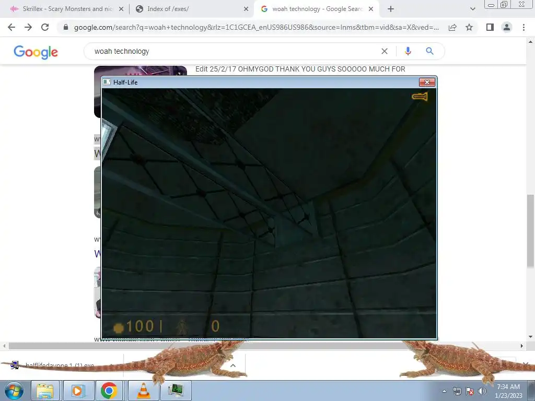Viewport: 535px width, 401px height.
Task: Close the Half-Life game window
Action: (x=427, y=82)
